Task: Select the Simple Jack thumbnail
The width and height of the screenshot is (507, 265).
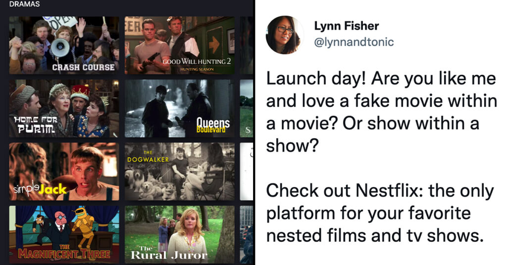Action: [x=64, y=172]
